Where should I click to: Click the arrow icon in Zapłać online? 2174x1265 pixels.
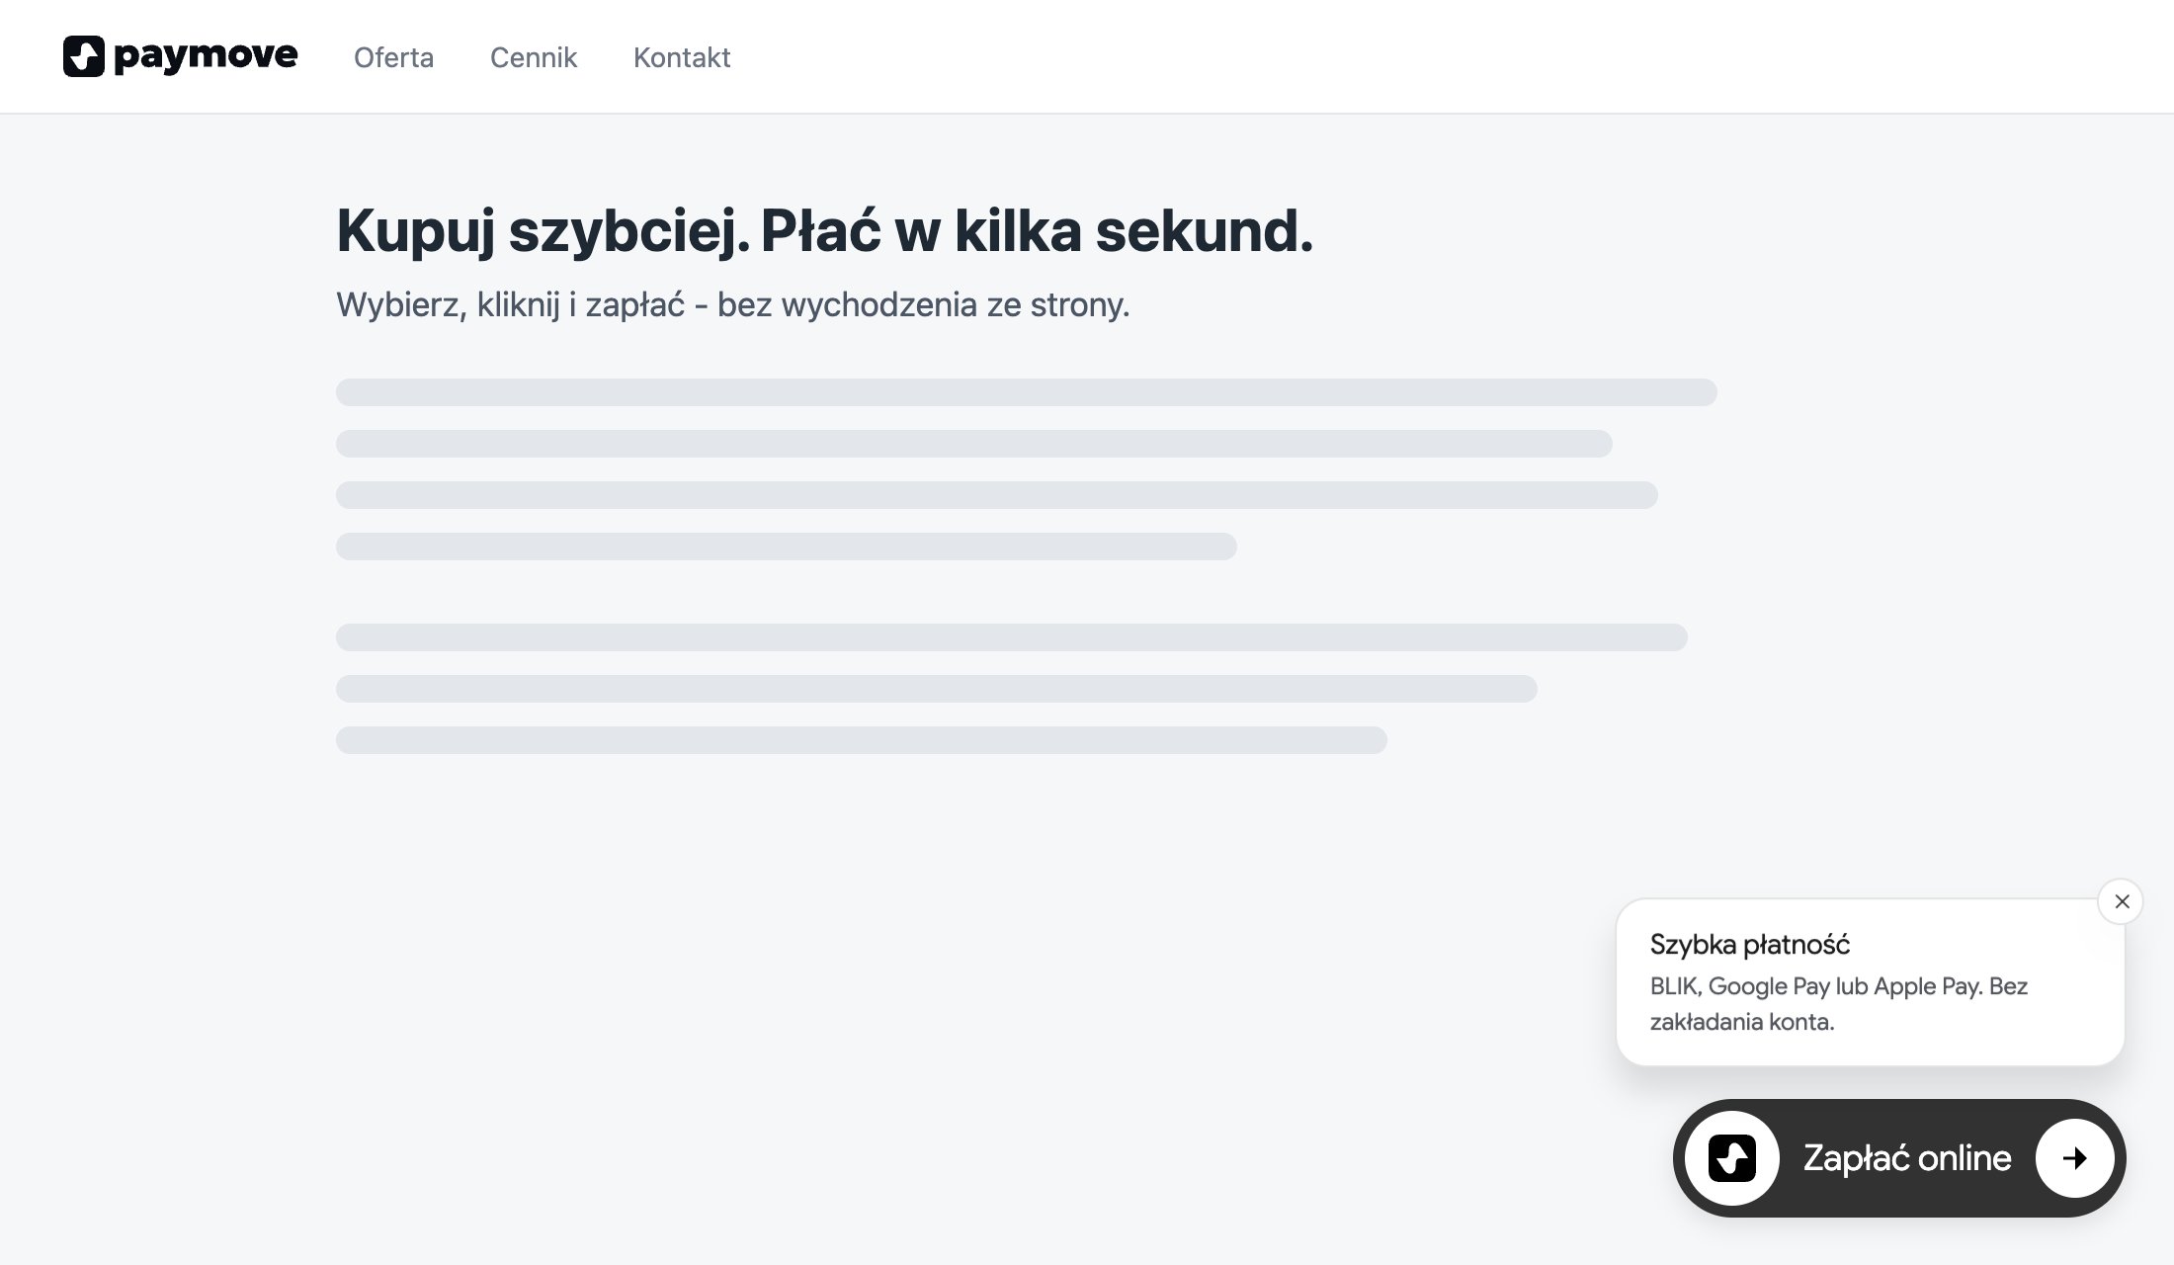click(x=2074, y=1158)
